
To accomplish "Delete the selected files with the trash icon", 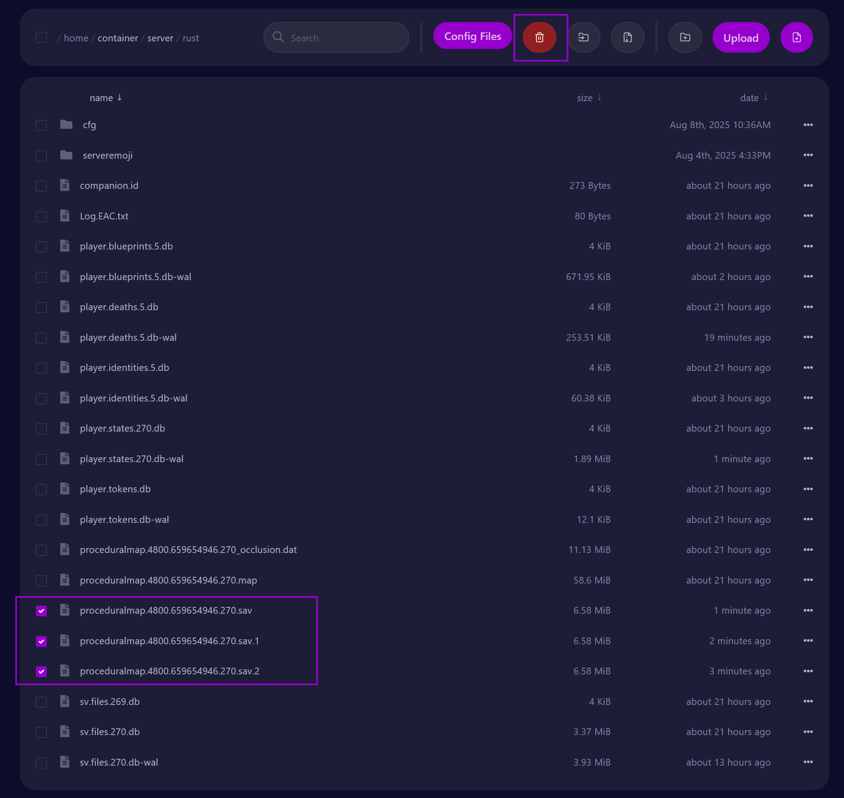I will [x=539, y=37].
